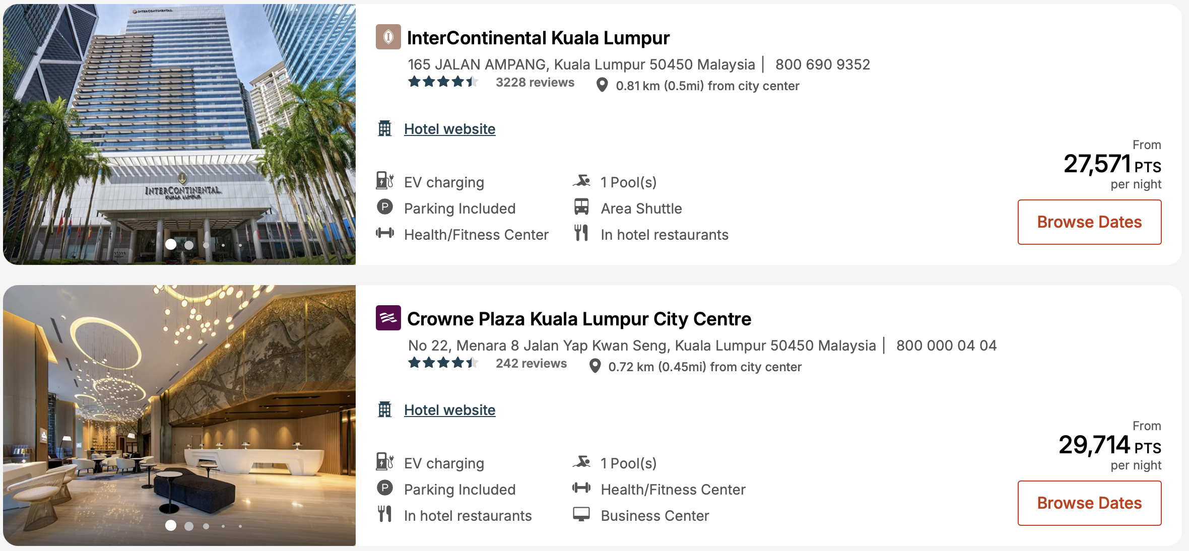Click the 3228 reviews link for InterContinental
1189x551 pixels.
pos(534,82)
